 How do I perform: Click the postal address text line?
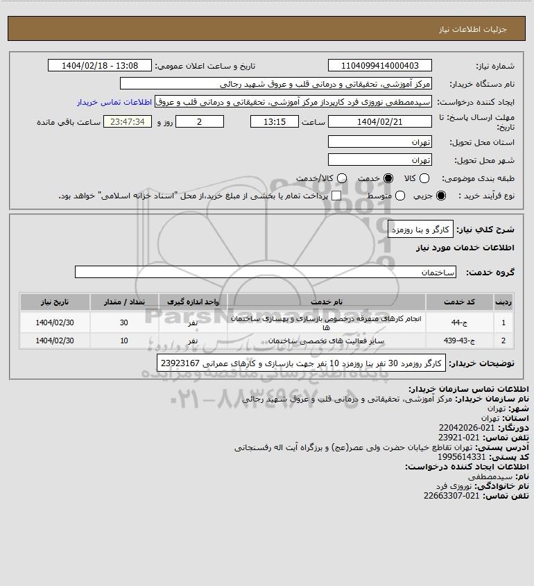[353, 447]
